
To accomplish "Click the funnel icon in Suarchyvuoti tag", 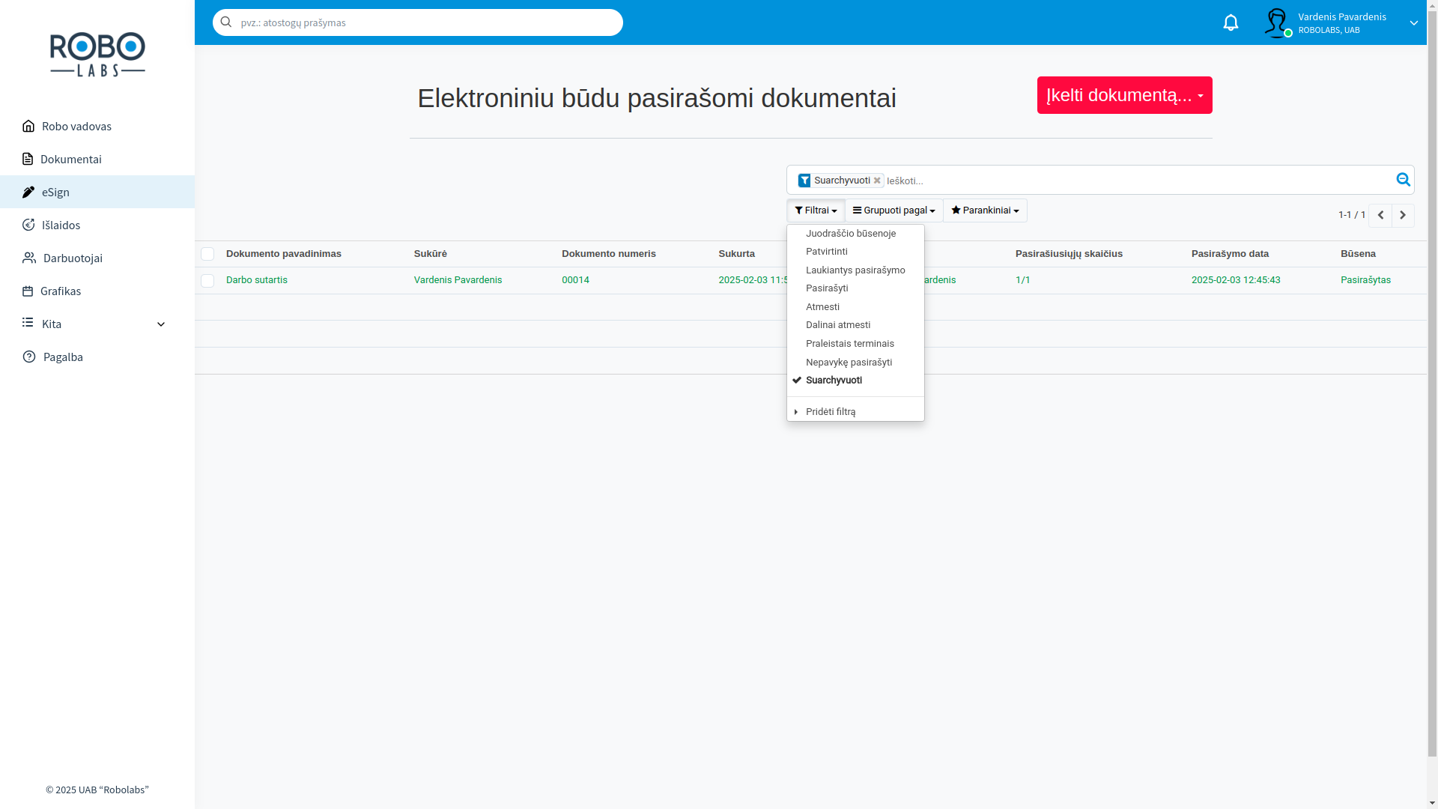I will tap(804, 181).
